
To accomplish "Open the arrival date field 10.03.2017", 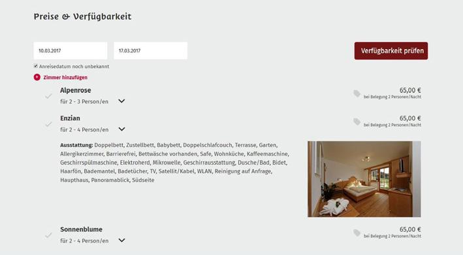I will (x=71, y=50).
